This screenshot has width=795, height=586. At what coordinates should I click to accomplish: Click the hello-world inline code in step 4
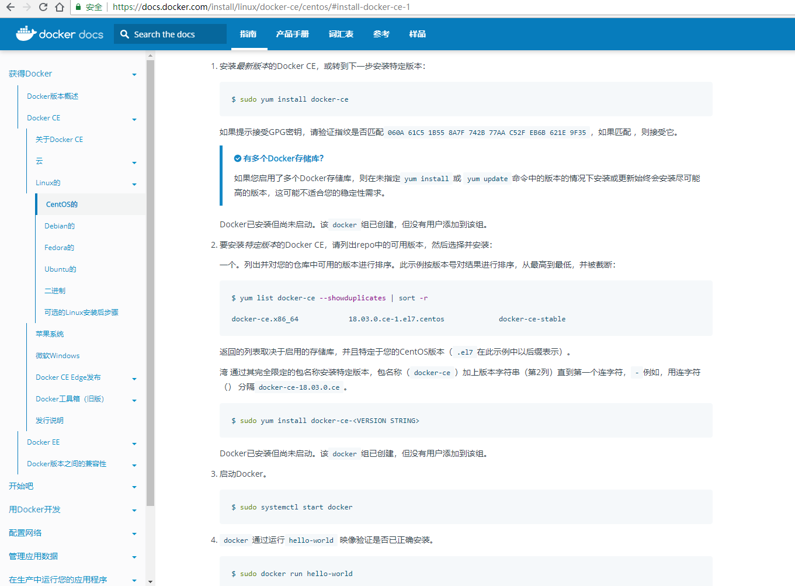coord(311,540)
